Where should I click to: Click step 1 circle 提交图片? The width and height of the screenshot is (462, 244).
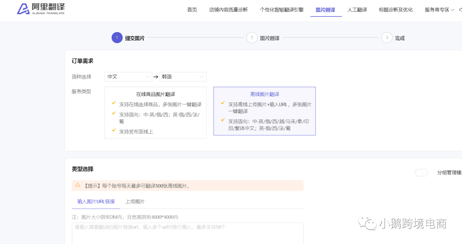click(x=117, y=38)
